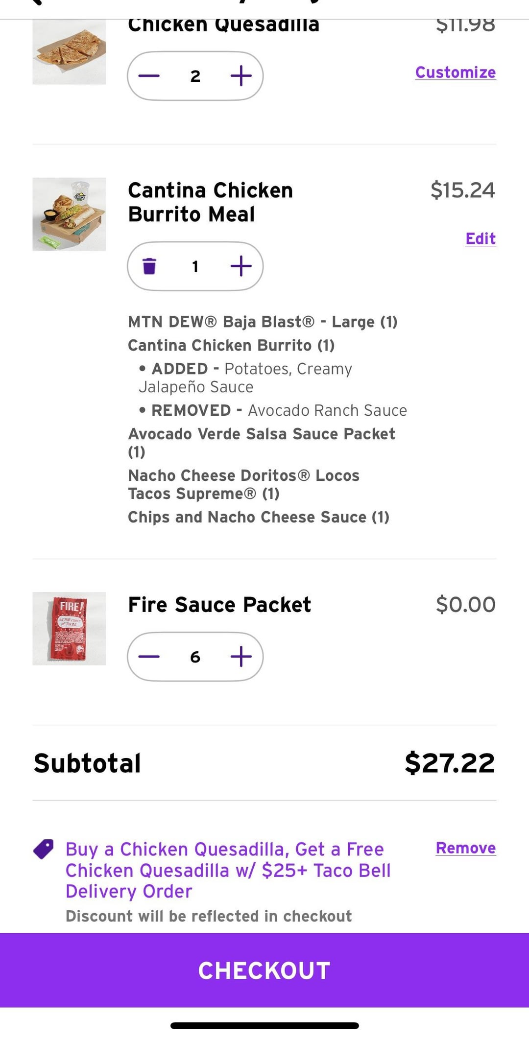The height and width of the screenshot is (1040, 529).
Task: Delete Cantina Chicken Burrito Meal via trash icon
Action: click(x=149, y=266)
